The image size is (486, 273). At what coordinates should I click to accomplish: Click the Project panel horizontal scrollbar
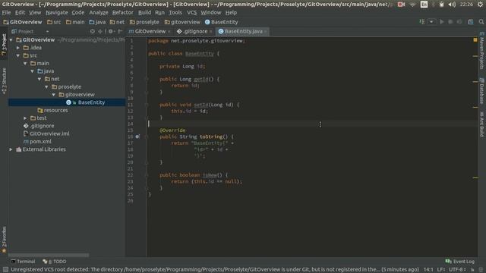pos(49,255)
